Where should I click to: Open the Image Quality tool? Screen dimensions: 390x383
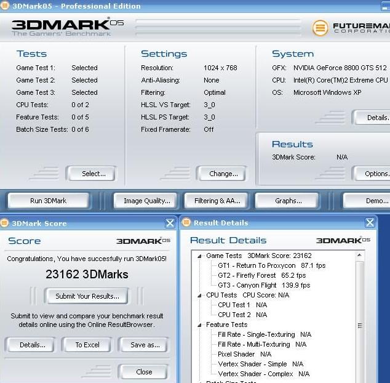pyautogui.click(x=145, y=201)
